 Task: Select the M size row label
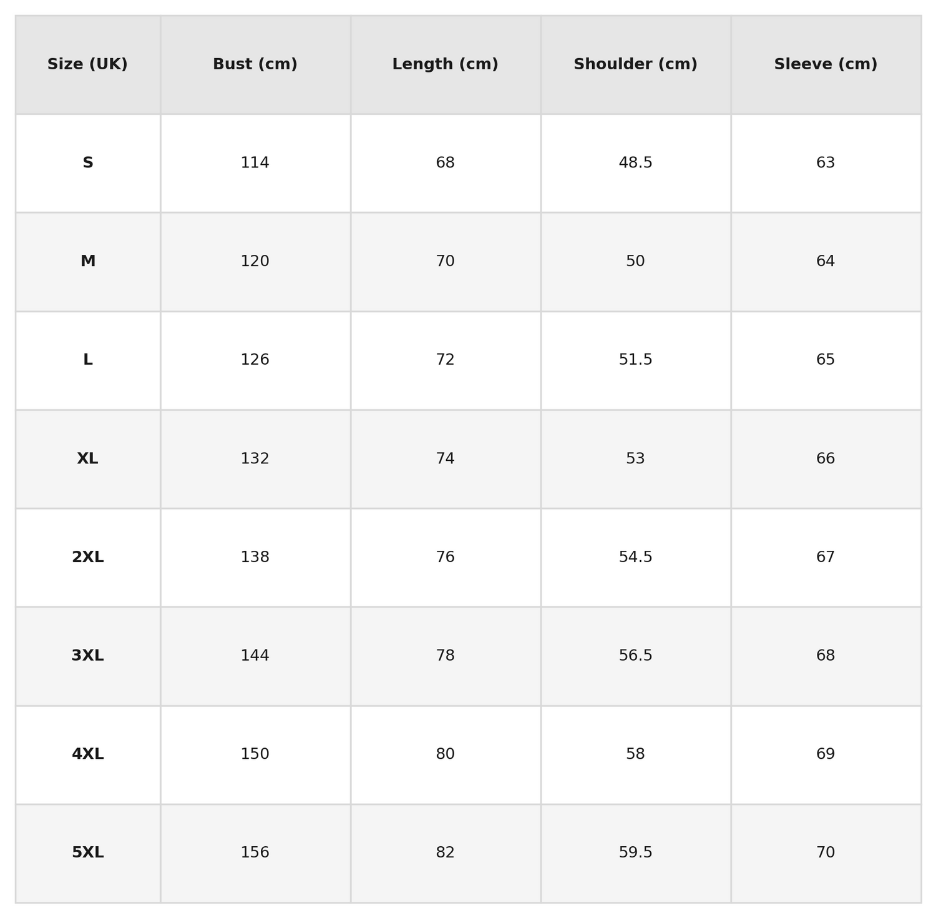click(x=88, y=262)
